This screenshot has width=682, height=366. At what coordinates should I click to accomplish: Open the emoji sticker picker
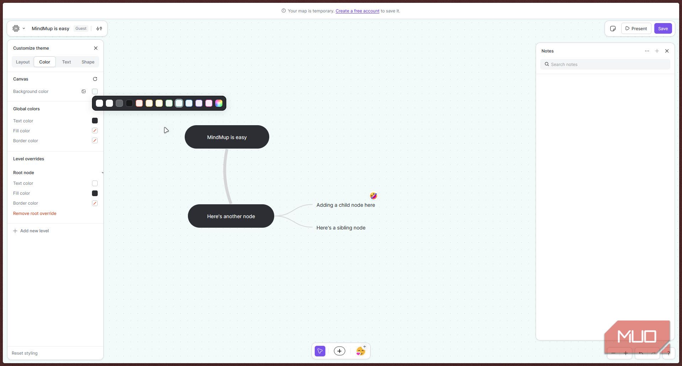(361, 351)
